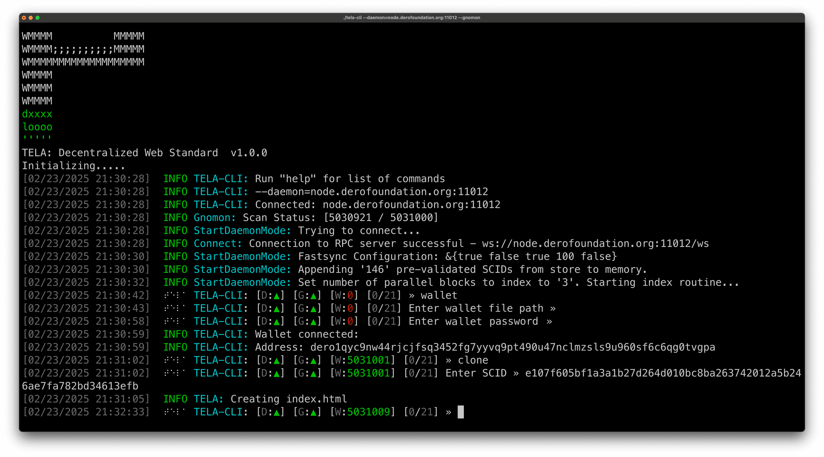Expand the » arrow after Enter SCID
This screenshot has height=457, width=824.
pyautogui.click(x=516, y=373)
